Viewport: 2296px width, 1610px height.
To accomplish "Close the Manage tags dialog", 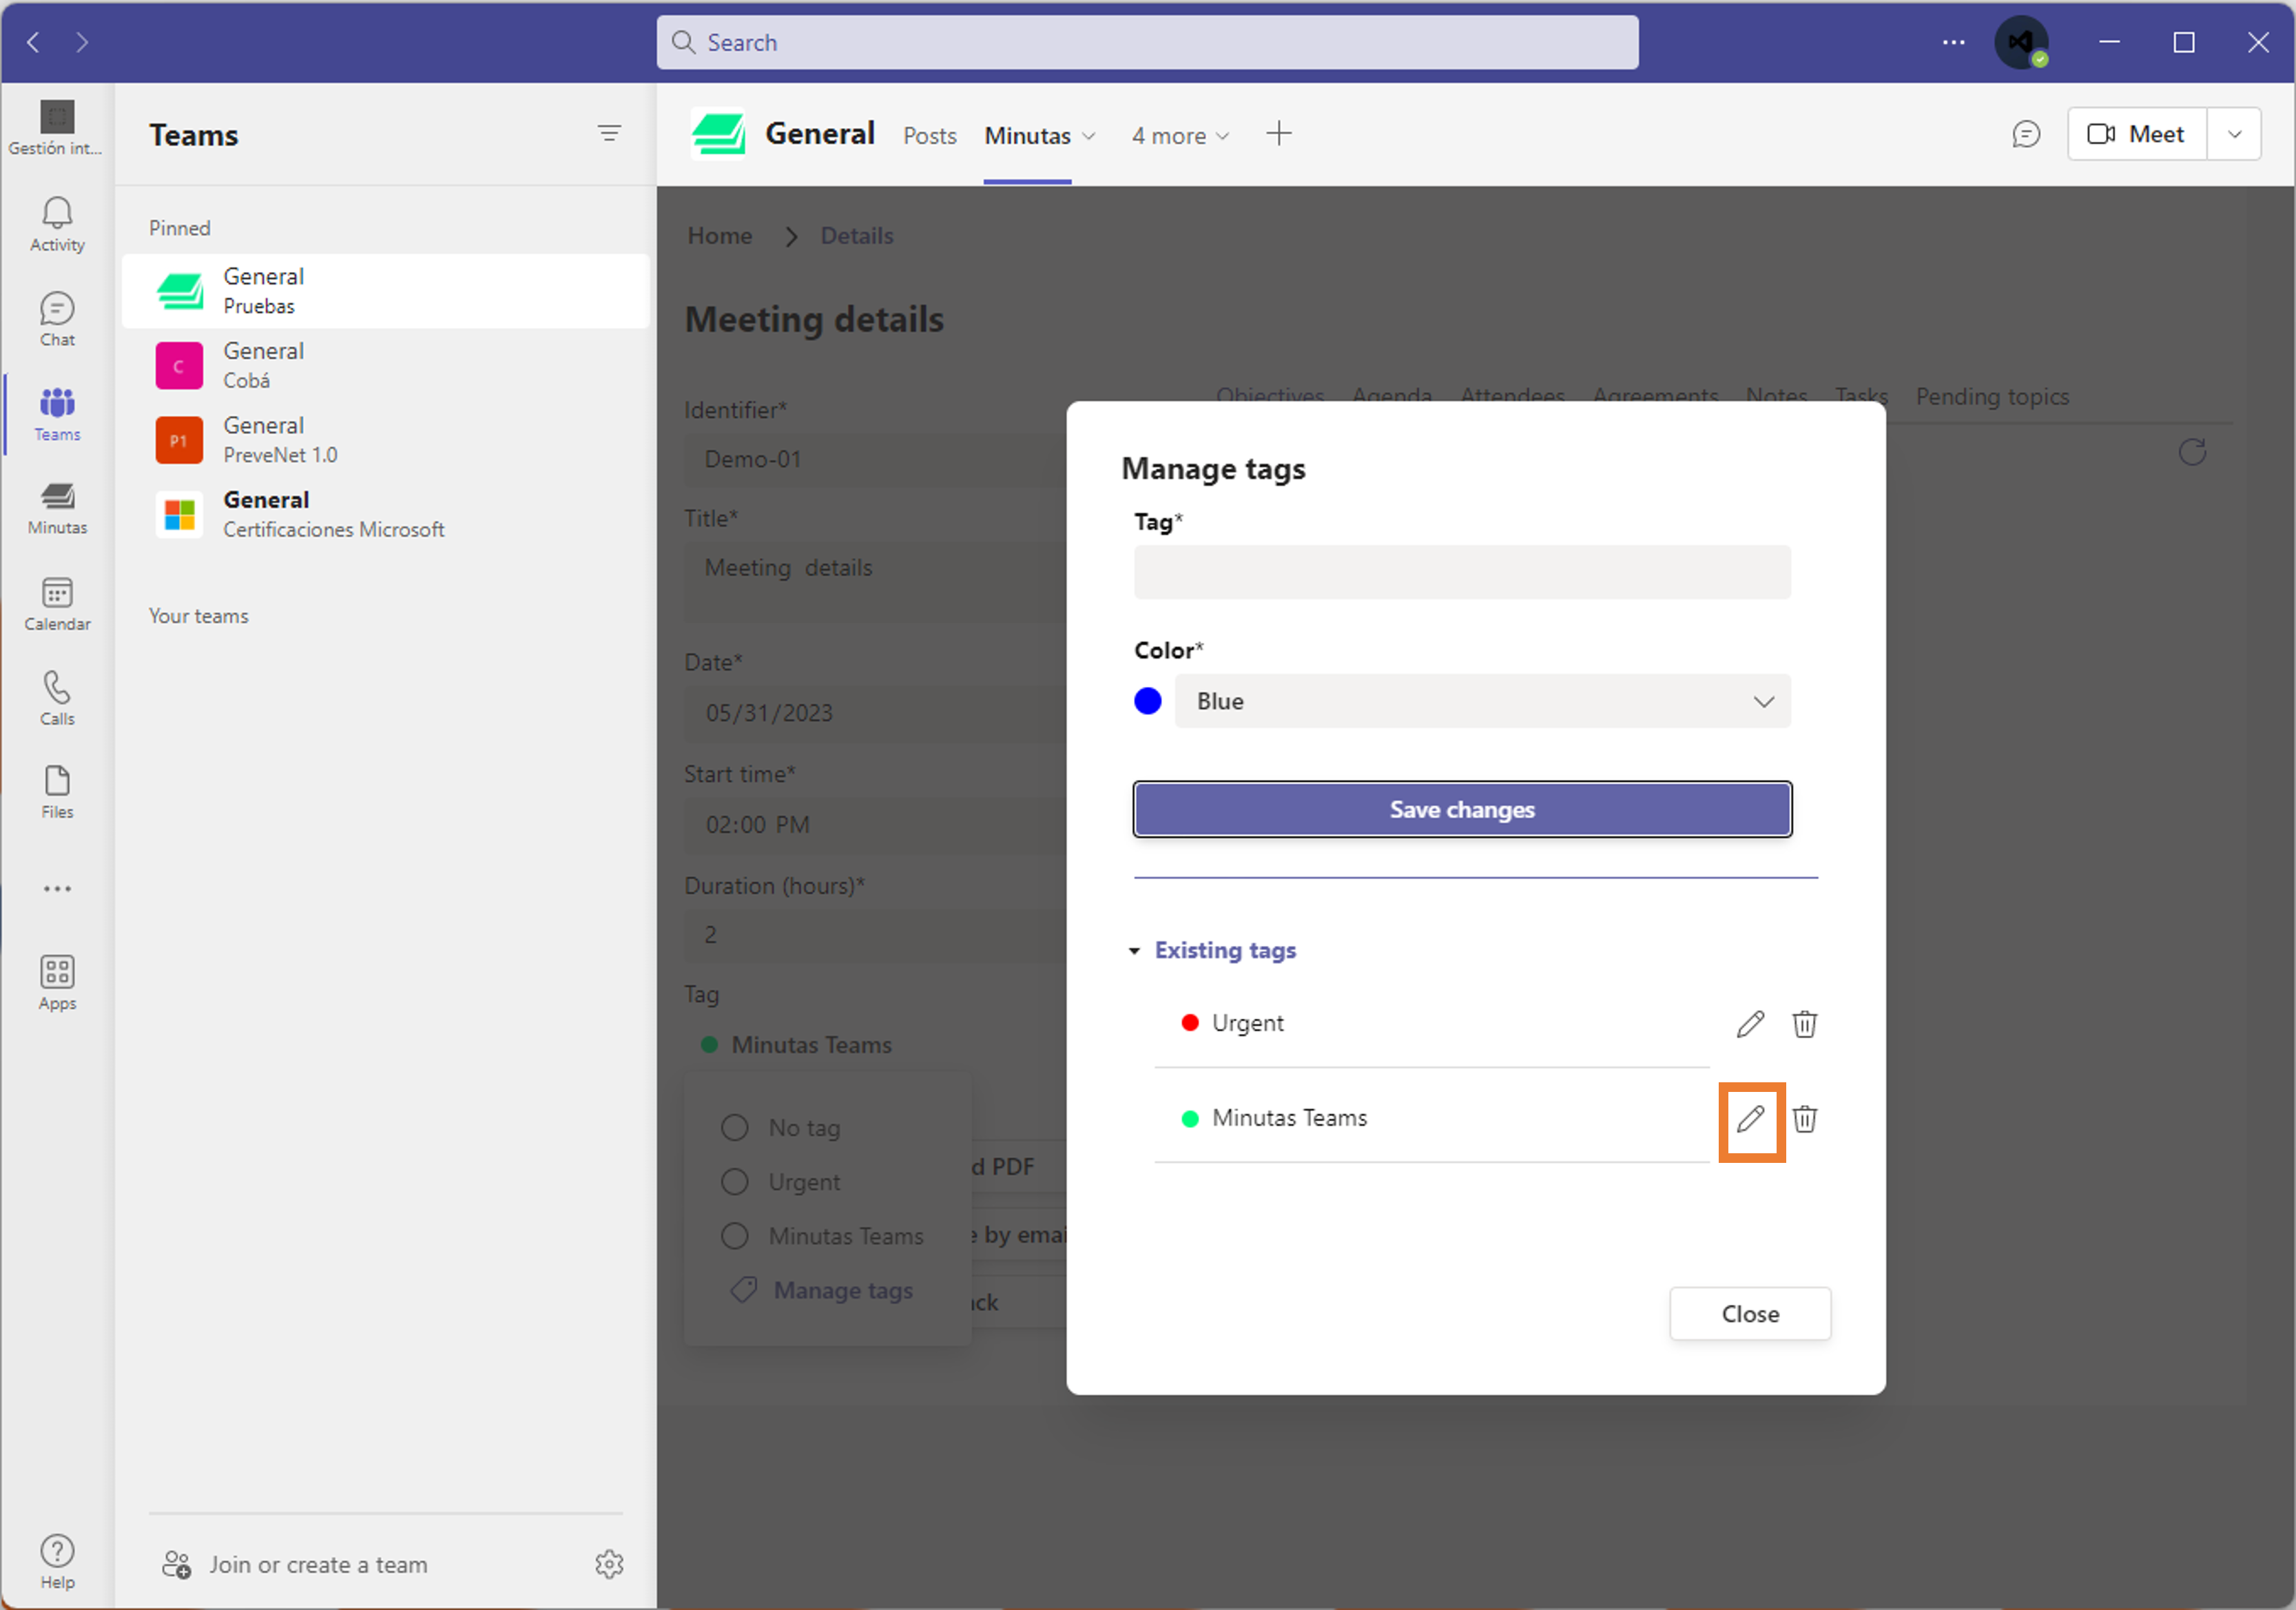I will coord(1750,1314).
